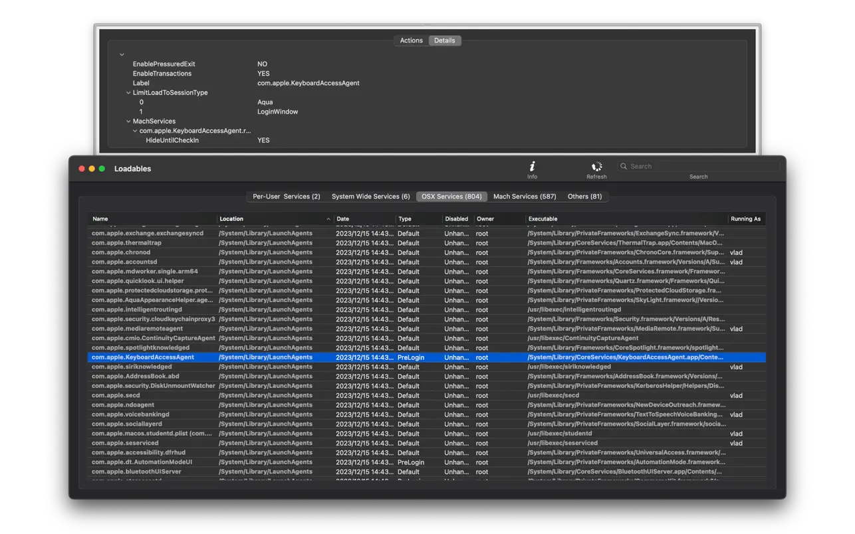Screen dimensions: 855x534
Task: Switch to the Actions tab
Action: click(x=411, y=40)
